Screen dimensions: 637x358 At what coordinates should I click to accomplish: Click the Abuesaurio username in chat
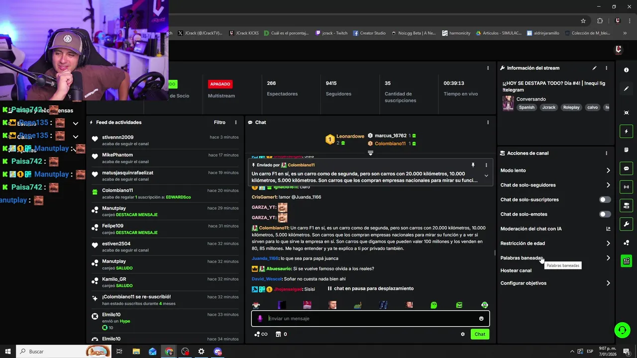coord(278,269)
